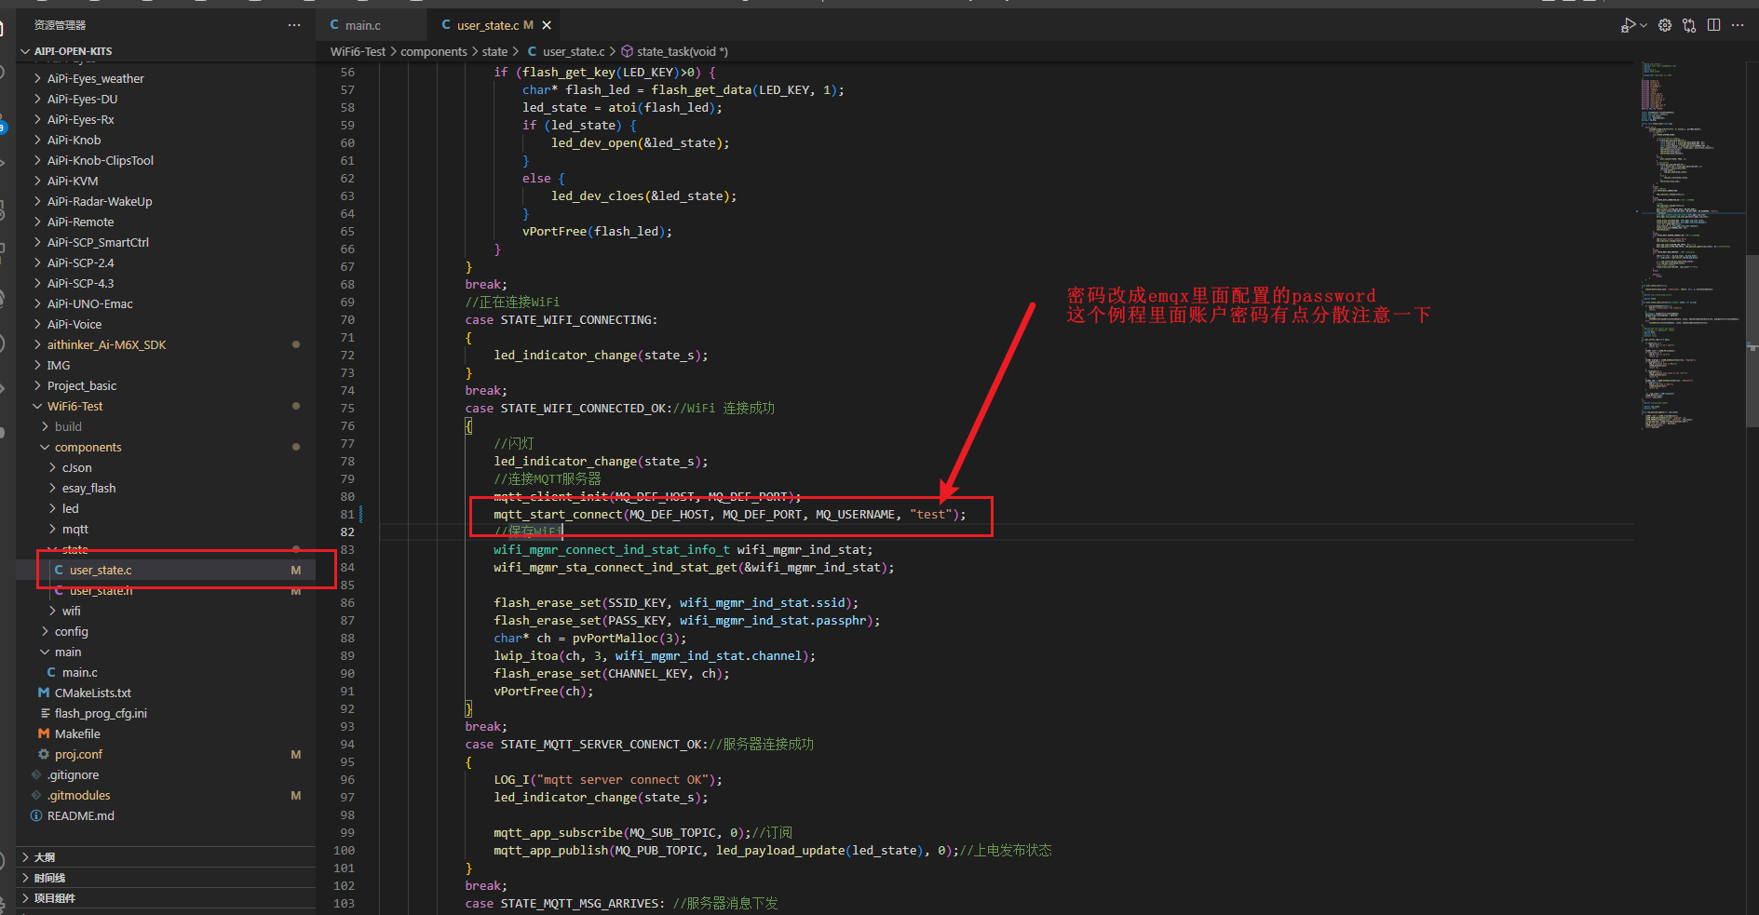Click user_state.c in the breadcrumb
Image resolution: width=1759 pixels, height=915 pixels.
[x=574, y=51]
